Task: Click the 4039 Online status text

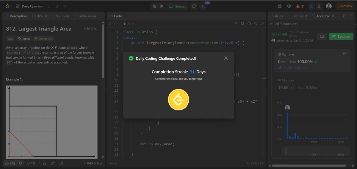Action: pyautogui.click(x=93, y=163)
